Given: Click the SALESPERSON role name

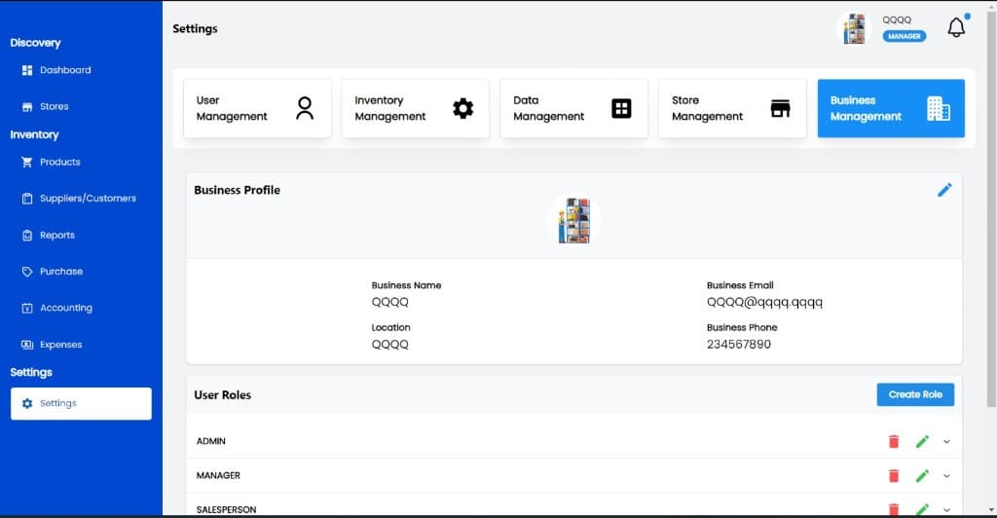Looking at the screenshot, I should pos(226,510).
